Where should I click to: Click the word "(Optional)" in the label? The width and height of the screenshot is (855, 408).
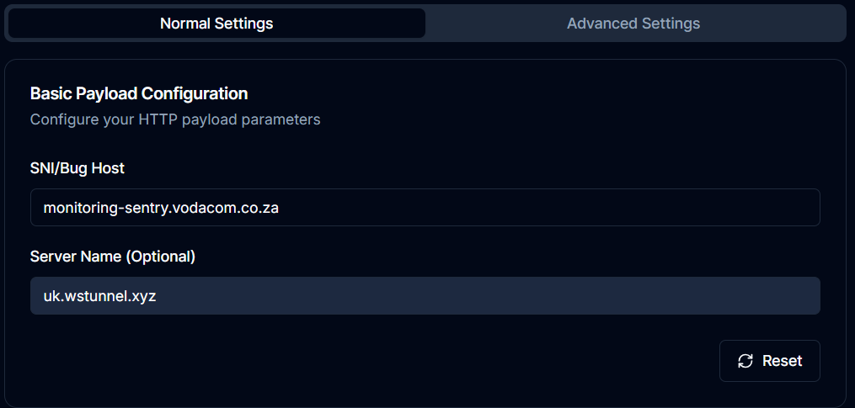tap(160, 256)
